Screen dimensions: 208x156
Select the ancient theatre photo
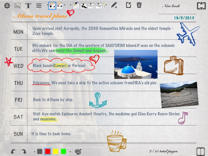179,95
